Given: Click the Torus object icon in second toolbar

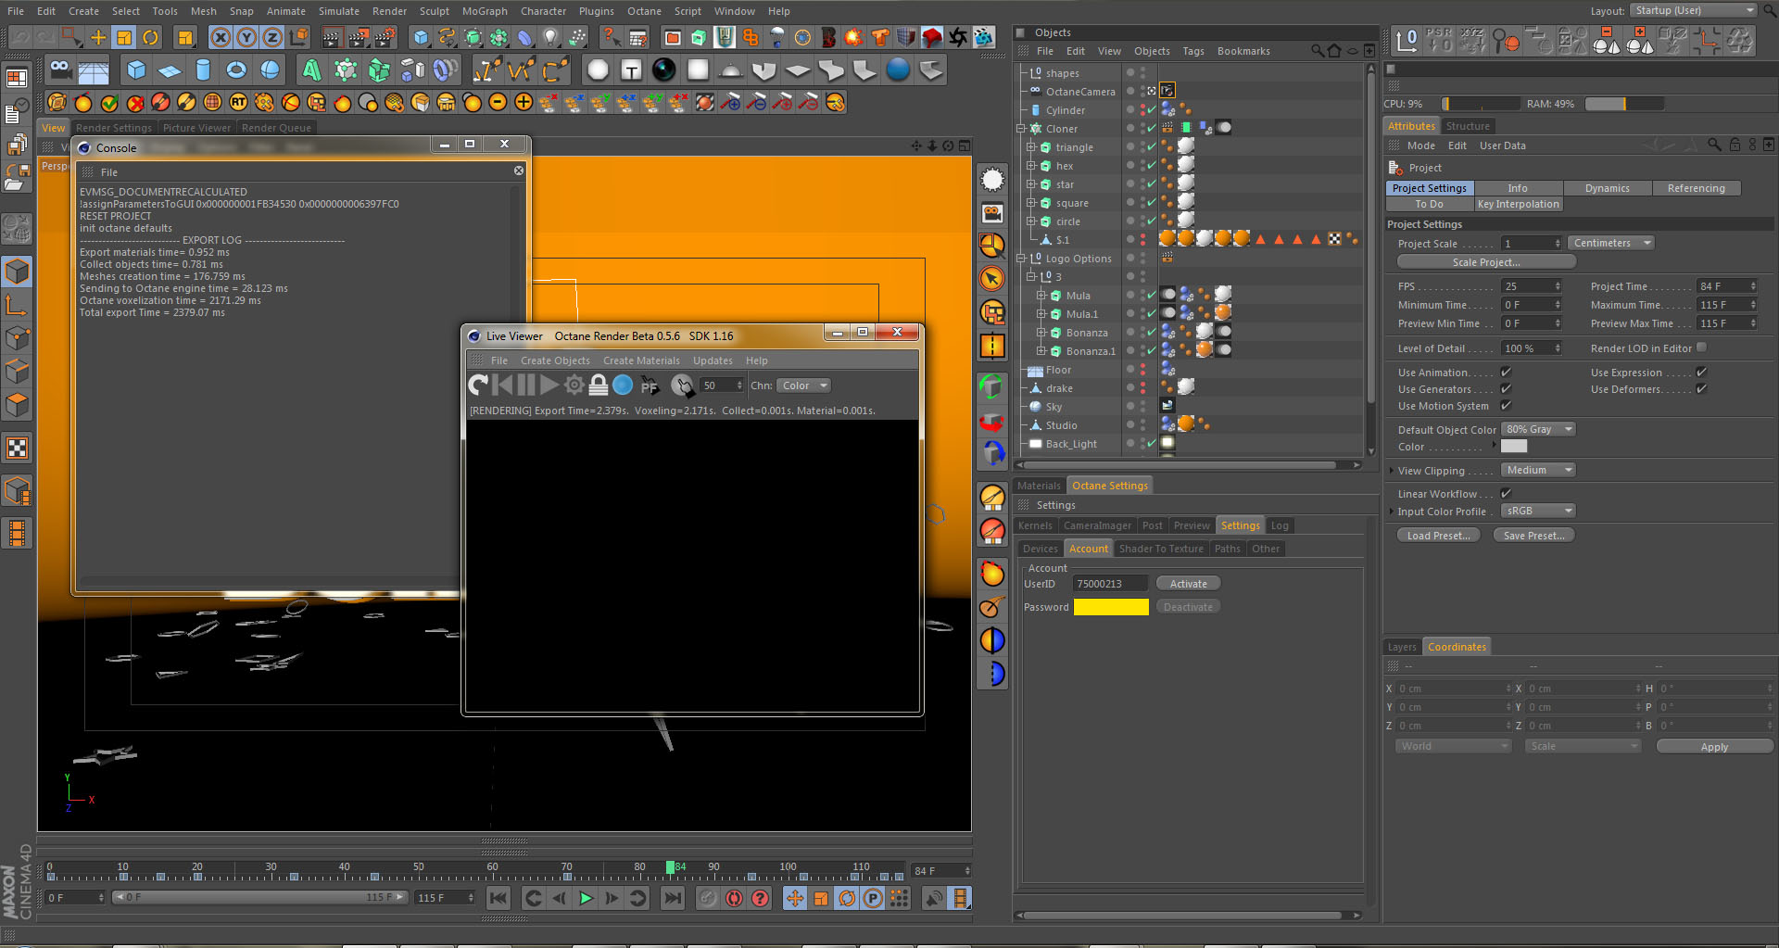Looking at the screenshot, I should pos(236,70).
